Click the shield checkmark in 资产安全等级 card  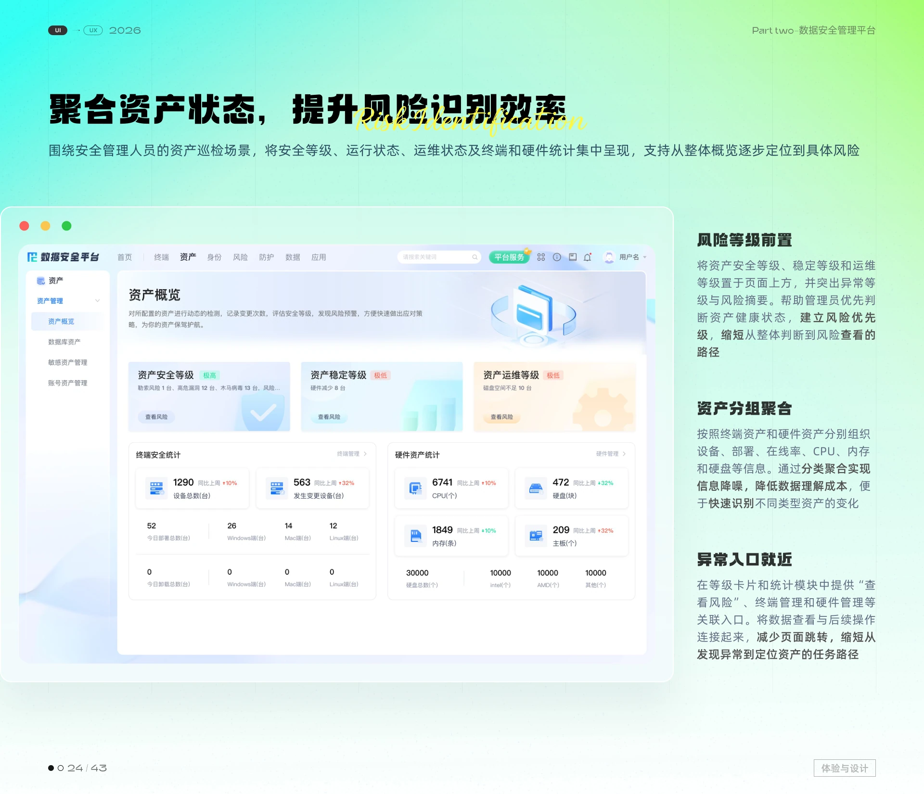[263, 412]
